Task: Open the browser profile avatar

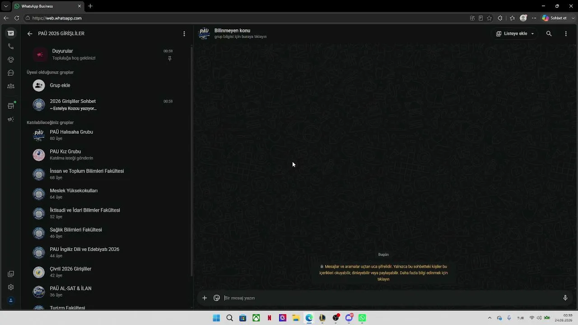Action: [523, 18]
